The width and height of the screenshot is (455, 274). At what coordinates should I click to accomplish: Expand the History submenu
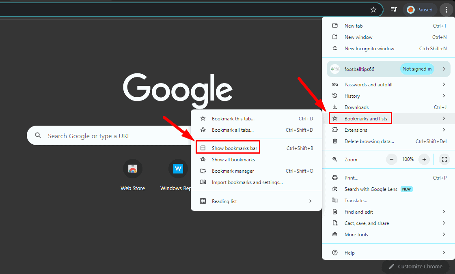click(388, 96)
